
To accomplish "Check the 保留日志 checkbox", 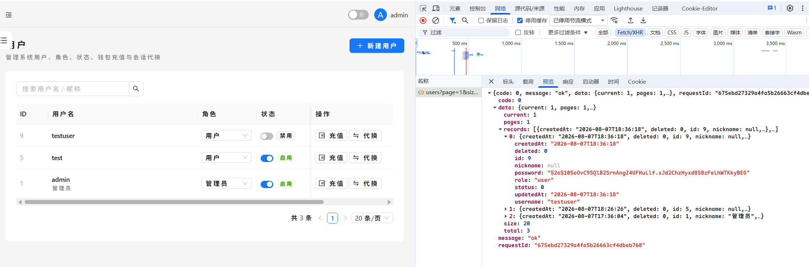I will [481, 21].
